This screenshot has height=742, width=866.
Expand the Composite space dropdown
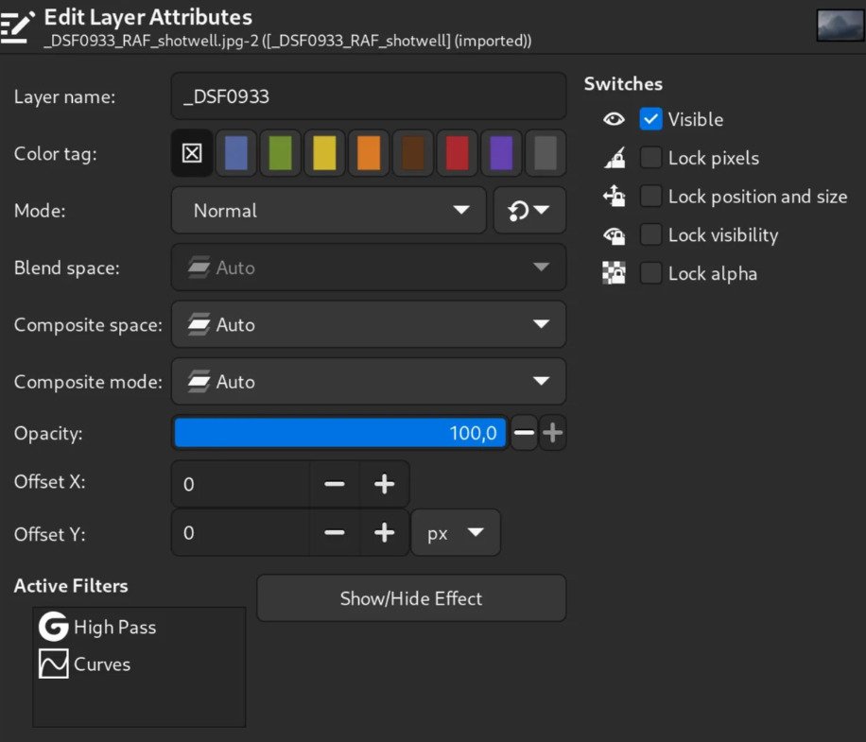pos(369,325)
